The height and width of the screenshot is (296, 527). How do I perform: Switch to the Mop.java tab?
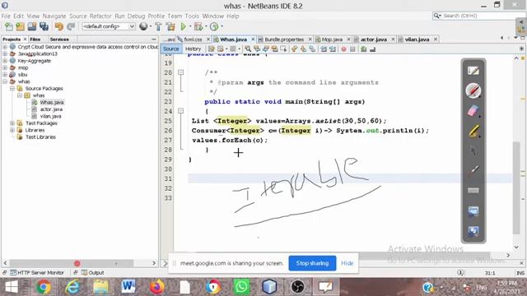[332, 39]
